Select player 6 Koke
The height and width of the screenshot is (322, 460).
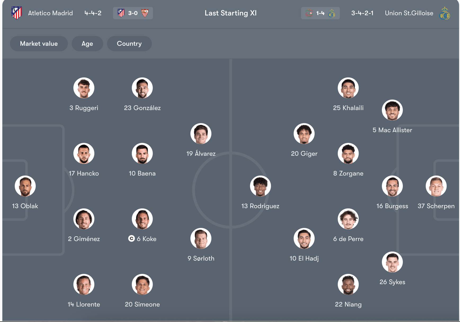142,219
